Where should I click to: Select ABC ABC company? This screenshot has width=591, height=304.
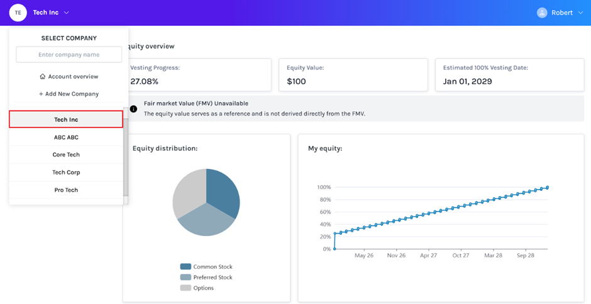click(66, 137)
